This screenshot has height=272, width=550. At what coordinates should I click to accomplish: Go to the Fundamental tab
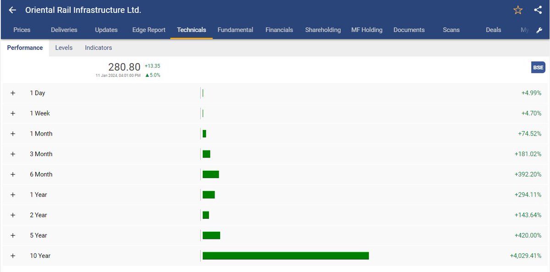pos(235,30)
